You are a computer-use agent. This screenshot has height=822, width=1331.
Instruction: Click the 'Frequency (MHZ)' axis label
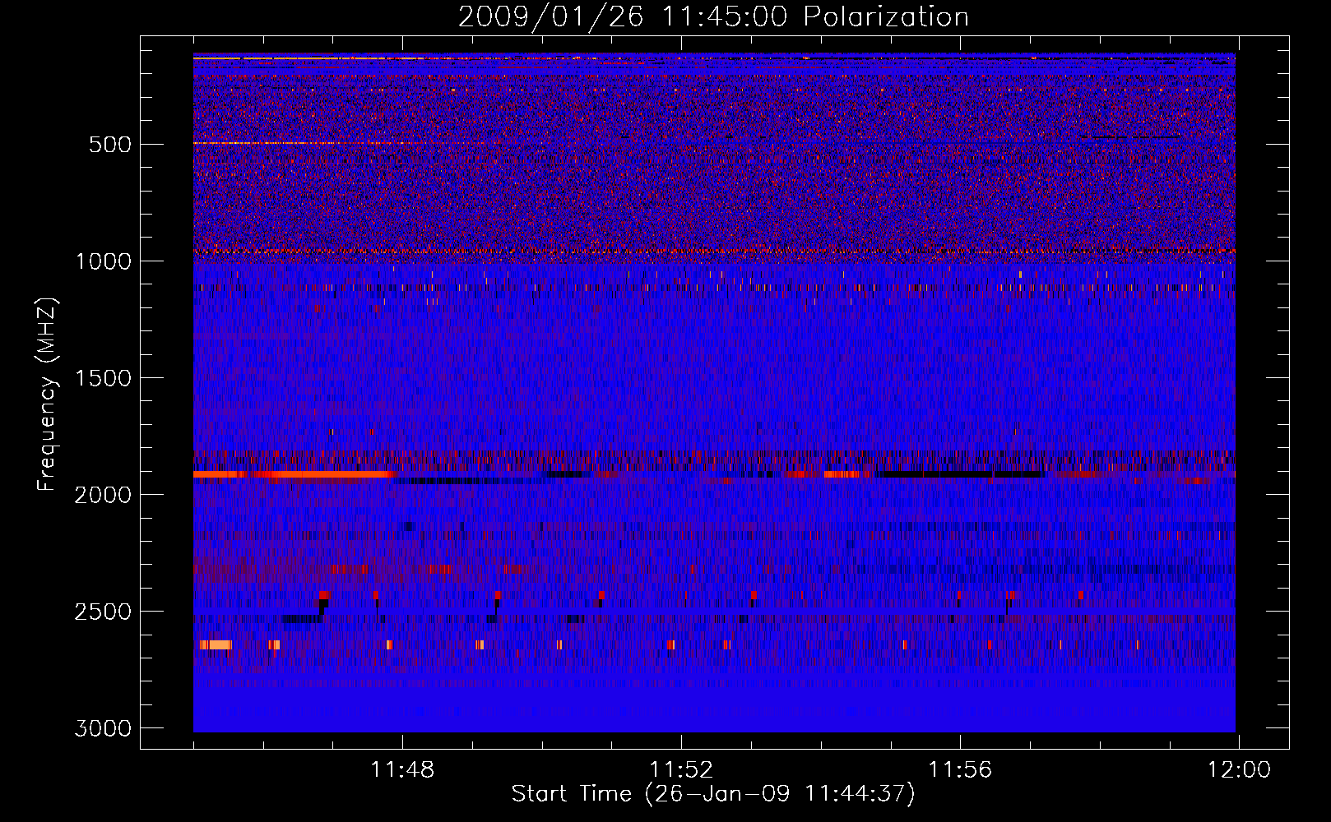click(x=47, y=395)
